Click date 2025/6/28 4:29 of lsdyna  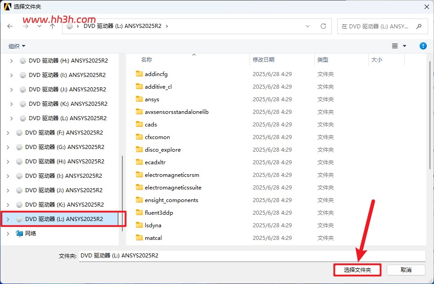[x=272, y=225]
